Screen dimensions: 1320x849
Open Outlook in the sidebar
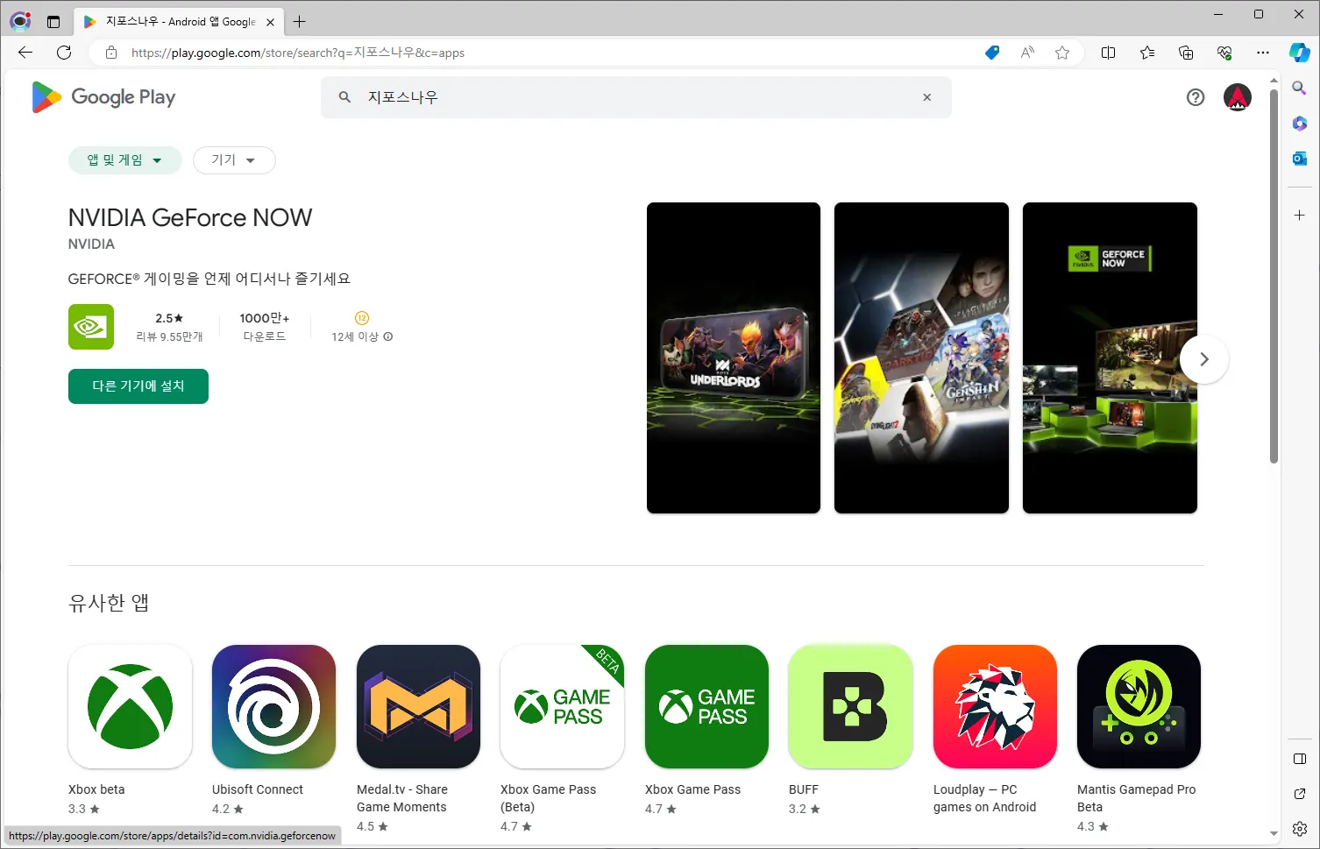[x=1300, y=159]
